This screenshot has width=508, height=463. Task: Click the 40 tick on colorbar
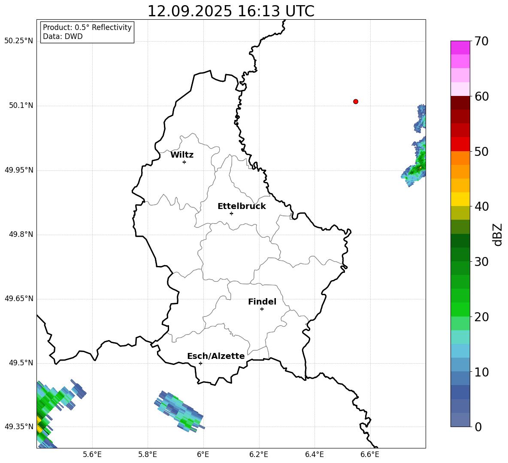(x=481, y=206)
